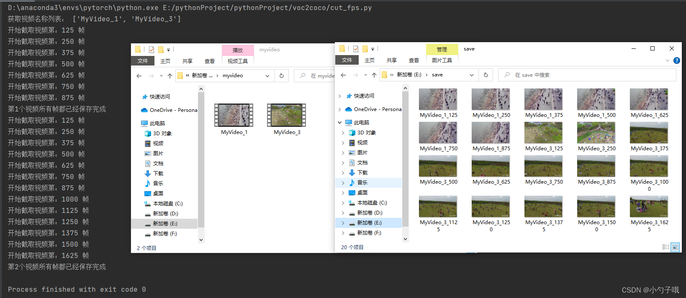Screen dimensions: 686x298
Task: Open the 查看 tab in the save window
Action: [x=414, y=60]
